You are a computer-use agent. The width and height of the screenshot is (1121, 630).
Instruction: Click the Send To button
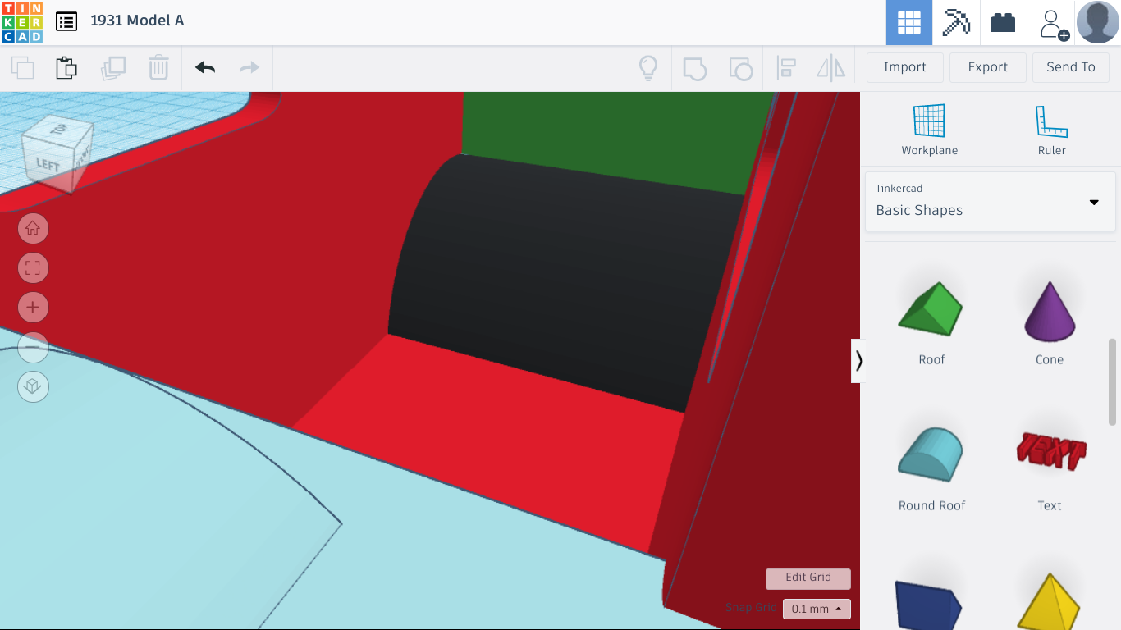(1071, 67)
